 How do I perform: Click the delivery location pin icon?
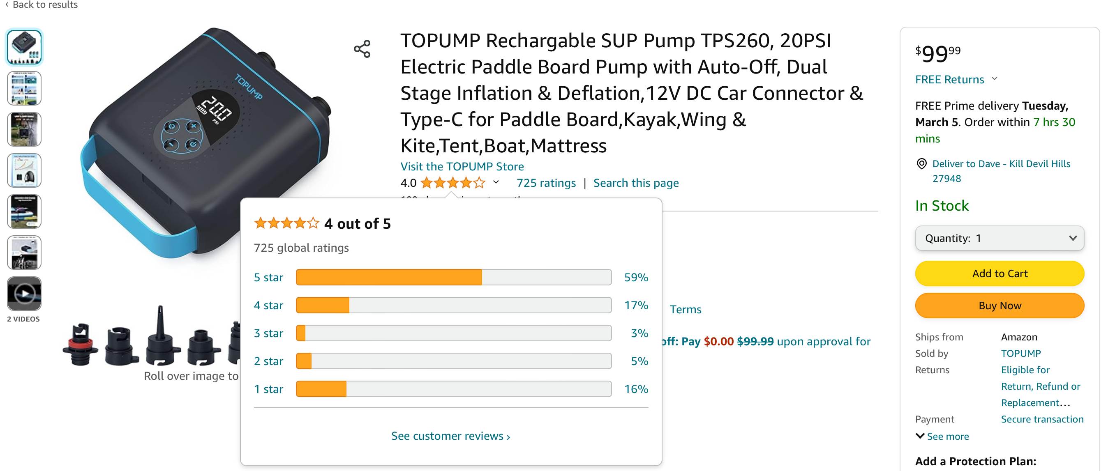point(921,163)
